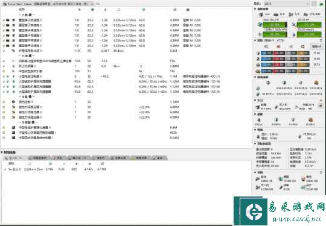Click the green CPU usage bar
Screen dimensions: 326x226
pos(275,25)
